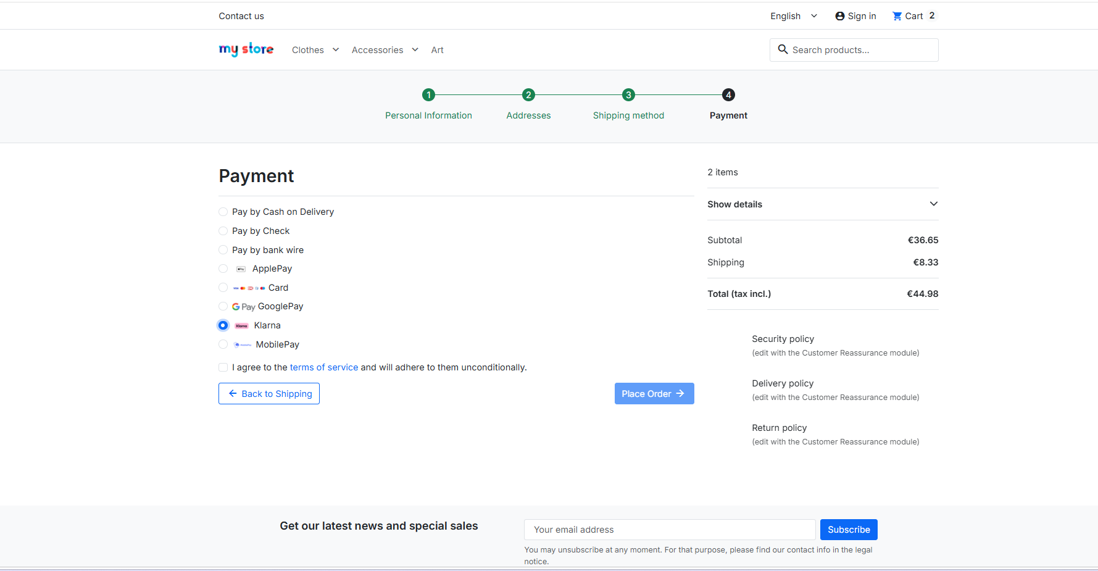Open the Clothes category menu

[308, 50]
